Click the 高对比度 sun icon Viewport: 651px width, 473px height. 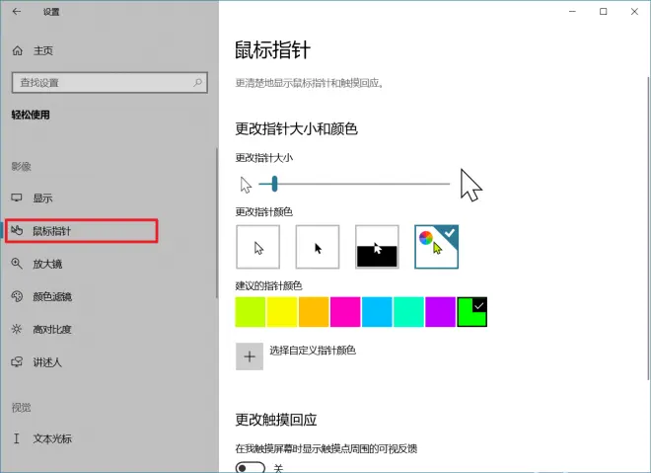(17, 329)
